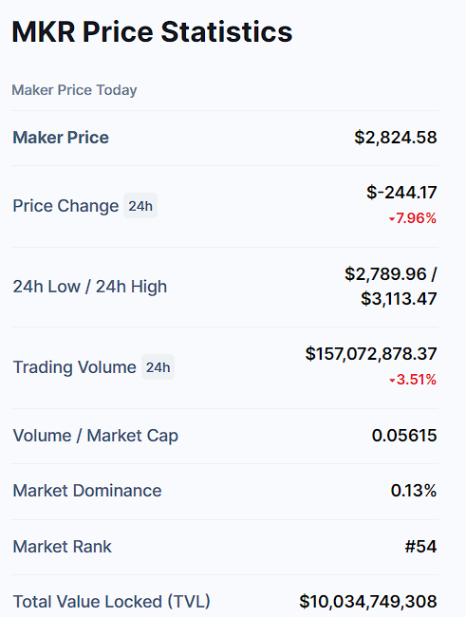
Task: Click the MKR Price Statistics heading
Action: pos(152,32)
